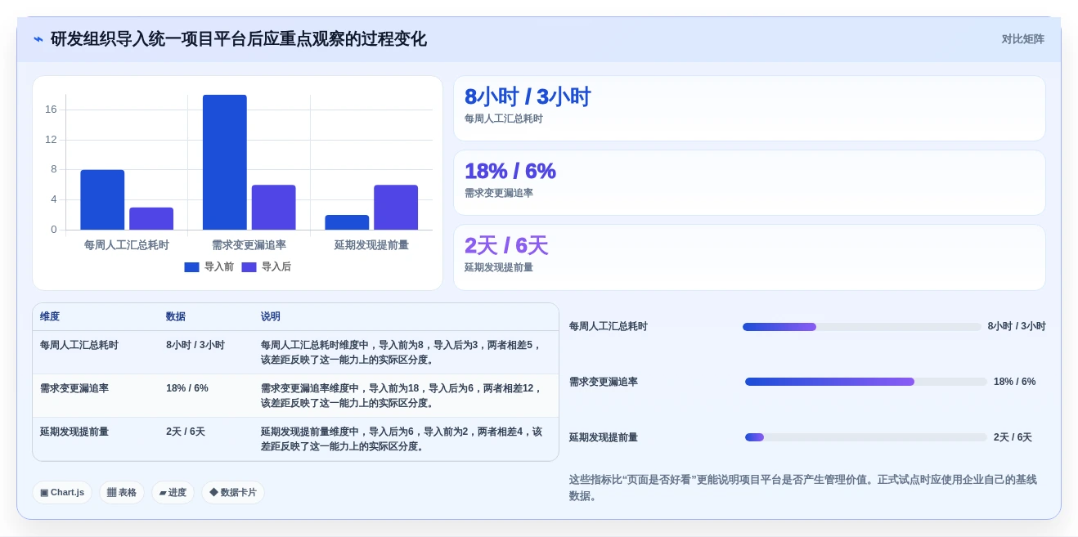This screenshot has height=537, width=1078.
Task: Select the 数据卡片 tag chip
Action: click(x=233, y=492)
